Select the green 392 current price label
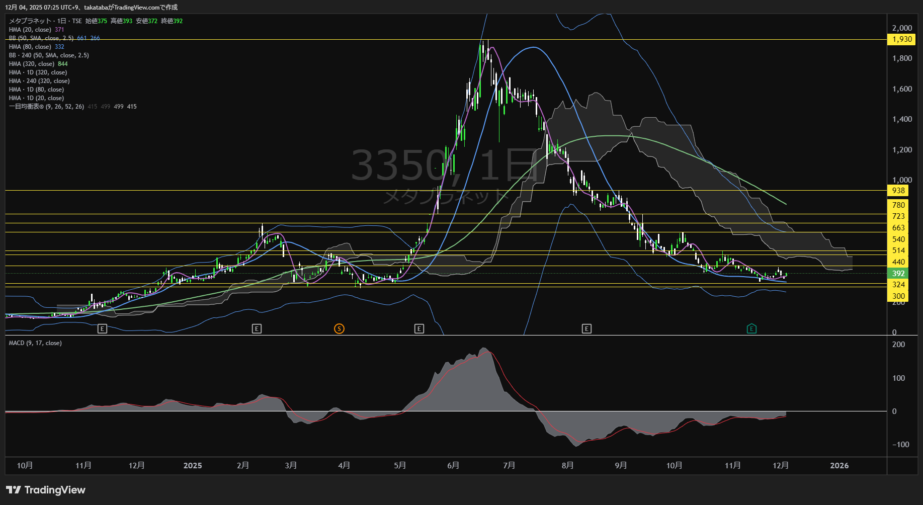This screenshot has width=923, height=505. tap(898, 274)
